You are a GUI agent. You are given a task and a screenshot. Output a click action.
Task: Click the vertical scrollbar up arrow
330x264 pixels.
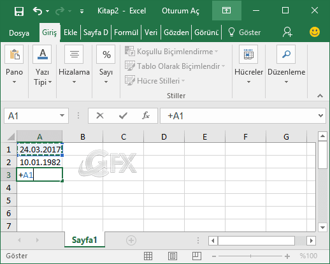[x=322, y=136]
